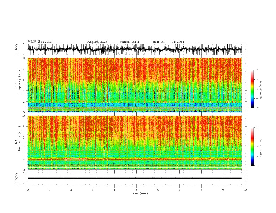The height and width of the screenshot is (213, 276).
Task: Click the date 'Aug.26, 2023'
Action: point(97,42)
